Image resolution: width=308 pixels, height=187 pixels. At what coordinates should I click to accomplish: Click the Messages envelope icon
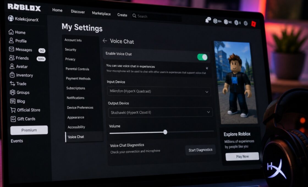tap(12, 49)
